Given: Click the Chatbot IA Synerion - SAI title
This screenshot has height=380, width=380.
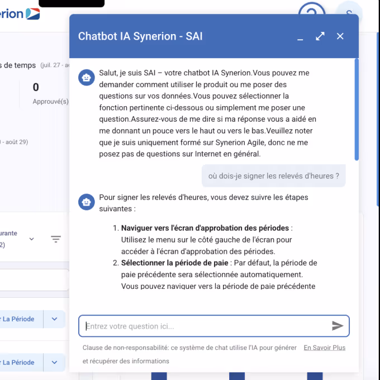Looking at the screenshot, I should pos(140,36).
